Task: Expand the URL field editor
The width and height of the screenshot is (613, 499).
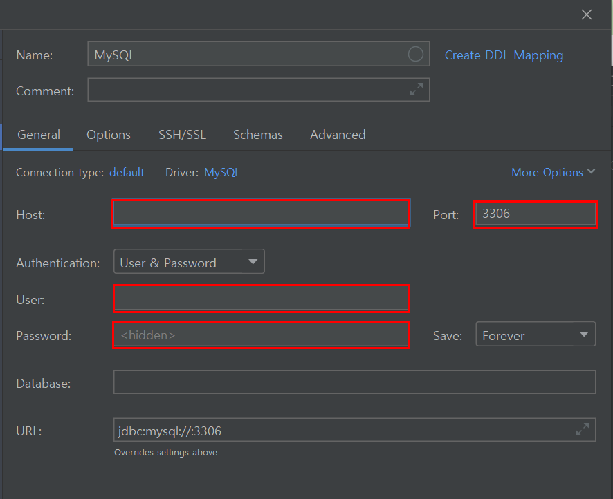Action: pos(582,429)
